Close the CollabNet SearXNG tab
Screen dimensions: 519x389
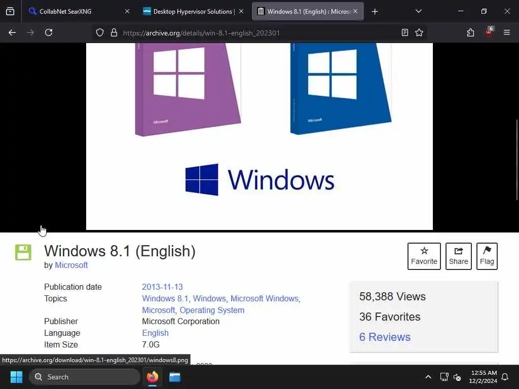tap(127, 11)
